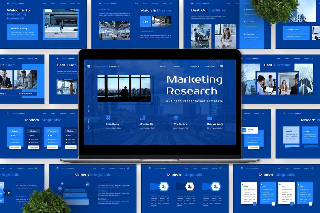Select the vertical Social Media tab on the laptop slide
The height and width of the screenshot is (213, 320).
89,124
